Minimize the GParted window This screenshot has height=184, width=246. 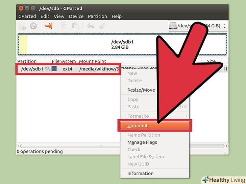tap(27, 8)
